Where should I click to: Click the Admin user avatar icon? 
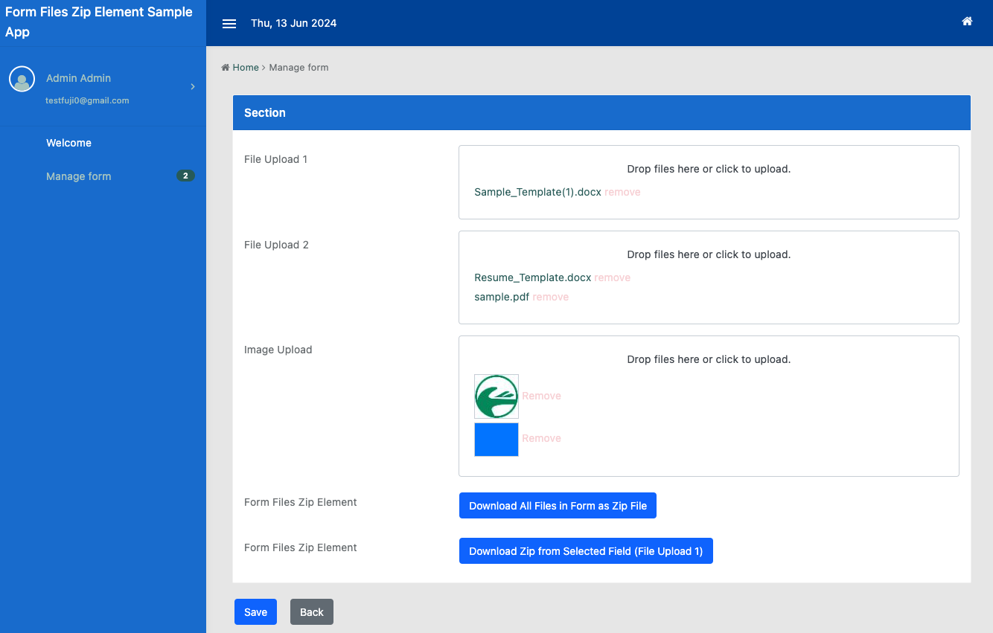pyautogui.click(x=22, y=80)
